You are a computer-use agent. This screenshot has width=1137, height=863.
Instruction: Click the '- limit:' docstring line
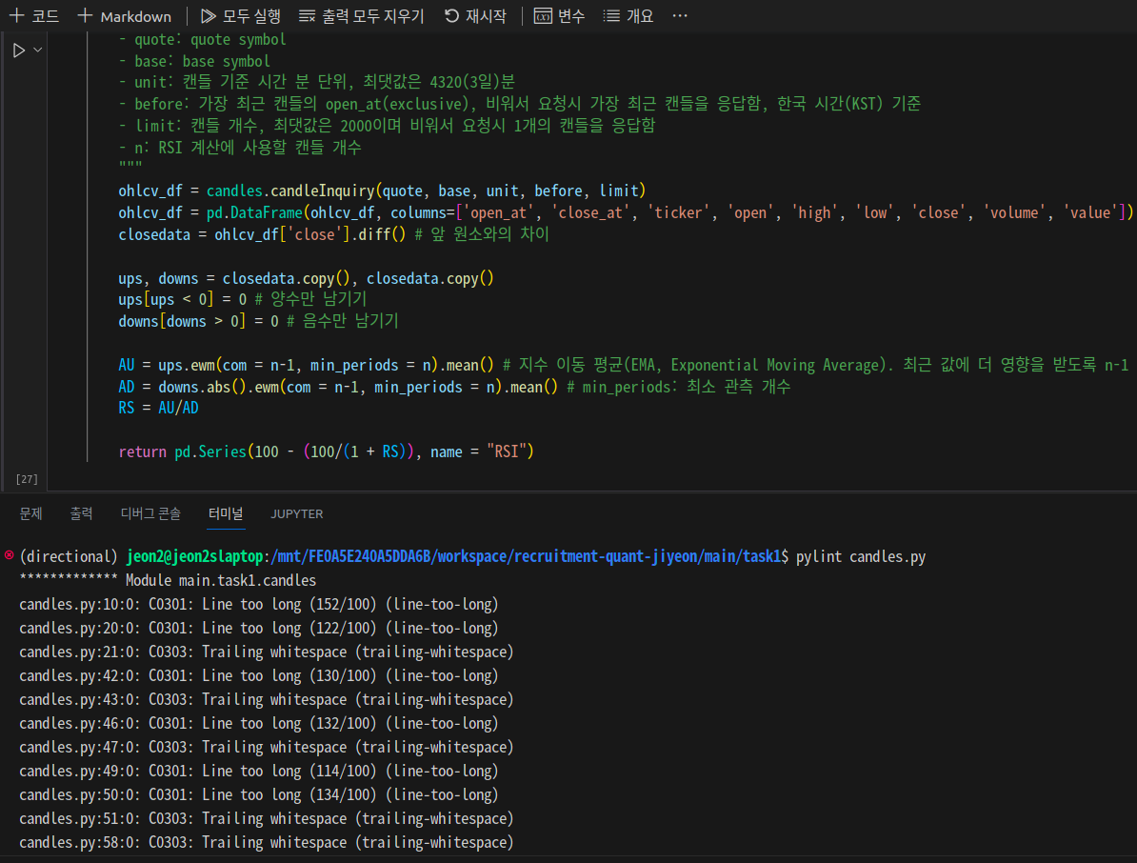[387, 126]
